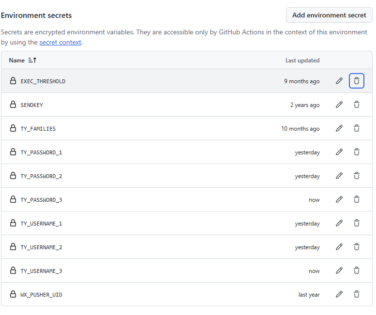This screenshot has height=315, width=376.
Task: Edit the TY_USERNAME_3 secret
Action: pos(339,270)
